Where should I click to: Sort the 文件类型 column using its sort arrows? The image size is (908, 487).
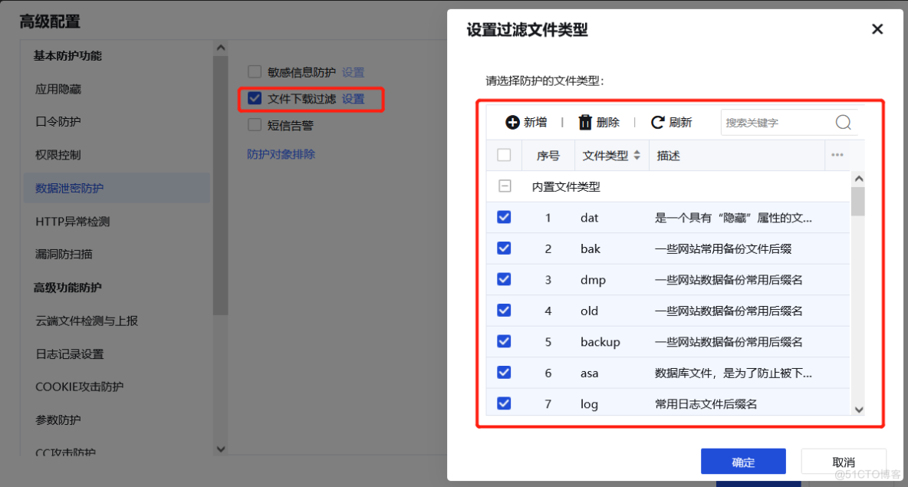click(x=637, y=155)
